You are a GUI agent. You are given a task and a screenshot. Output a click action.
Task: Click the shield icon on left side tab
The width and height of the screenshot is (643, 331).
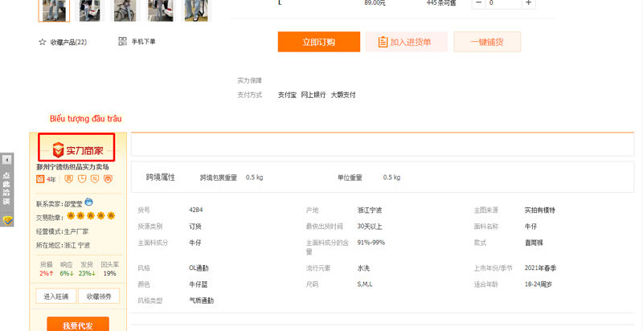(7, 220)
